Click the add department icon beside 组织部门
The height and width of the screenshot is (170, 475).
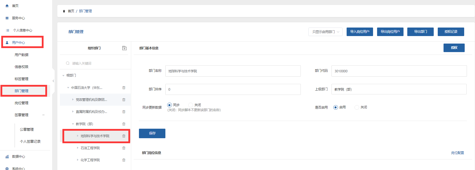point(124,48)
